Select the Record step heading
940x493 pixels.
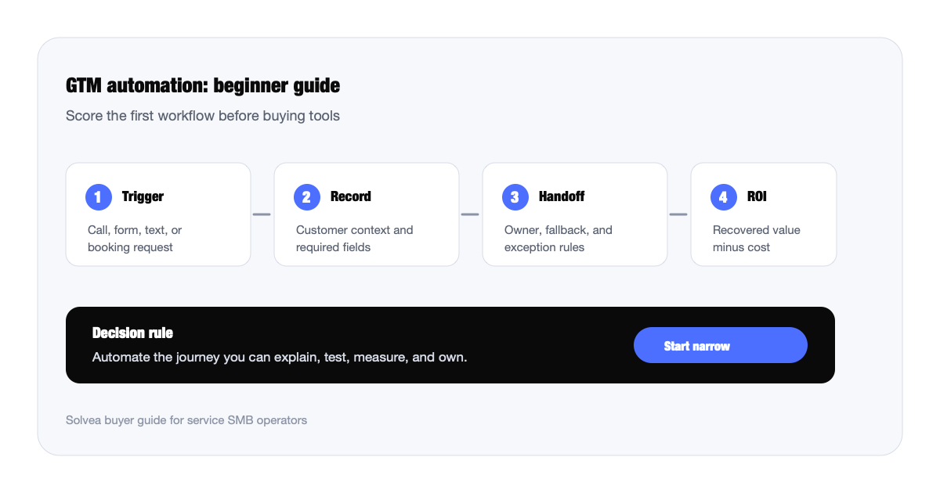pyautogui.click(x=351, y=196)
